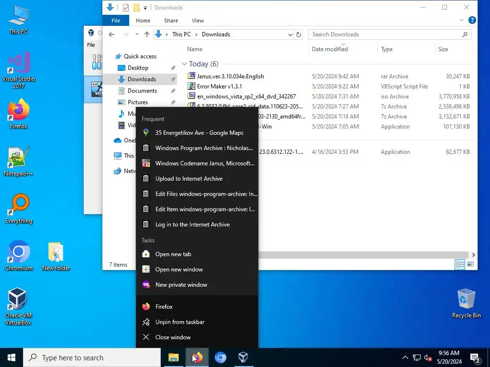
Task: Open Customize Quick Access Toolbar dropdown
Action: [145, 8]
